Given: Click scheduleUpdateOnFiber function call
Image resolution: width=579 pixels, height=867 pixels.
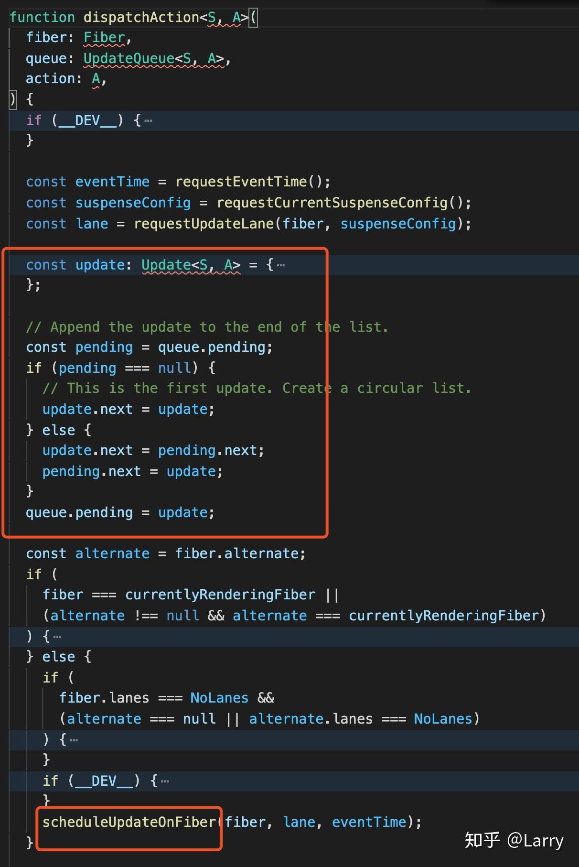Looking at the screenshot, I should point(129,823).
